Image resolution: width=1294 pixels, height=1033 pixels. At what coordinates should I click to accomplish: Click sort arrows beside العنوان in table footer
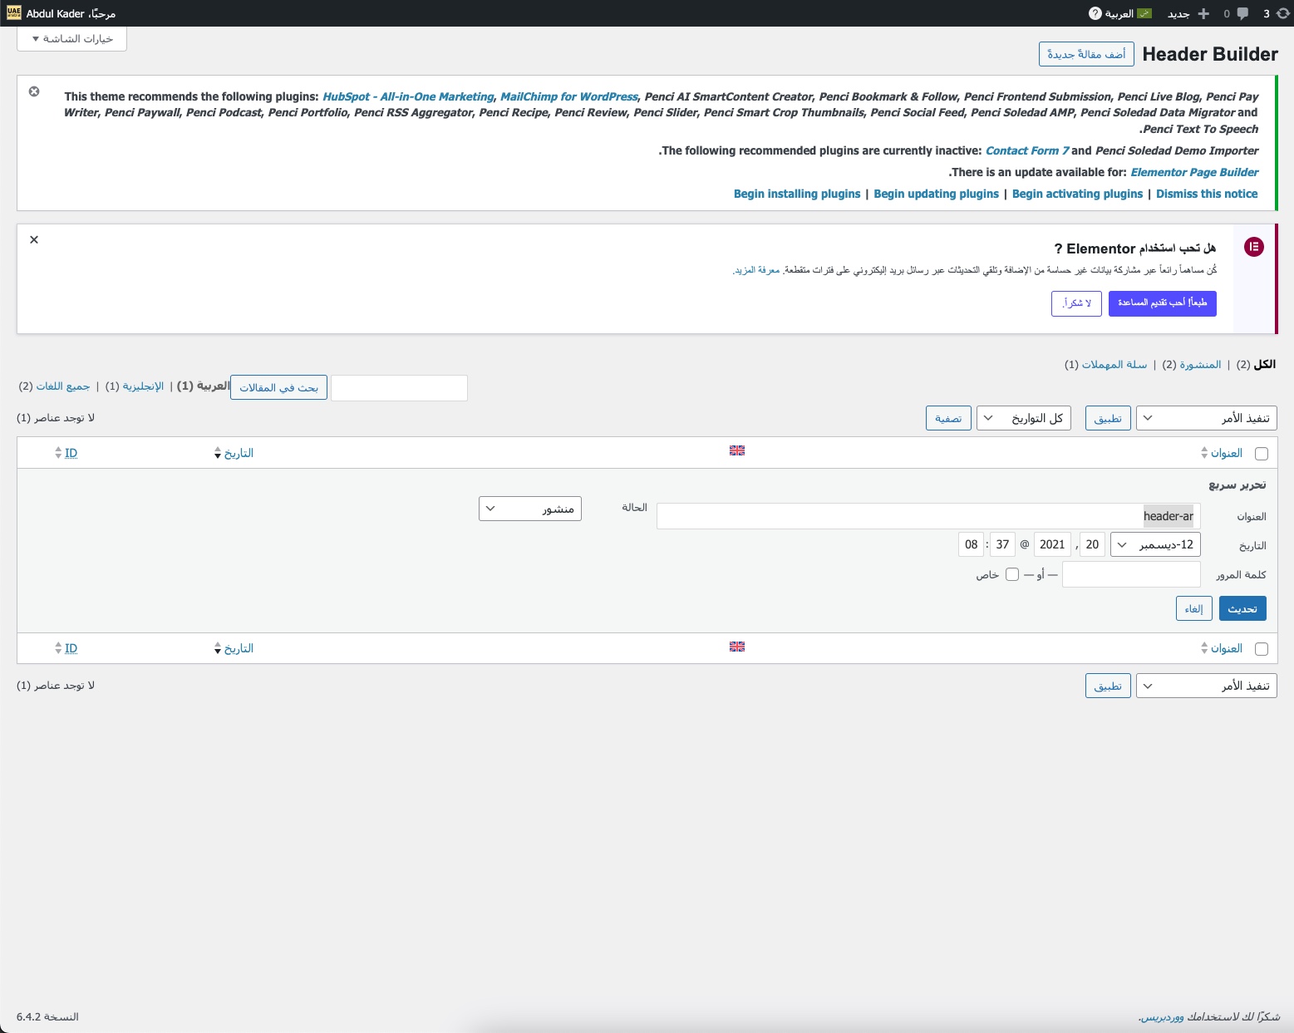(1204, 648)
